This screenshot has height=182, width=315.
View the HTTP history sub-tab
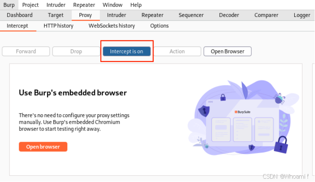click(x=58, y=26)
